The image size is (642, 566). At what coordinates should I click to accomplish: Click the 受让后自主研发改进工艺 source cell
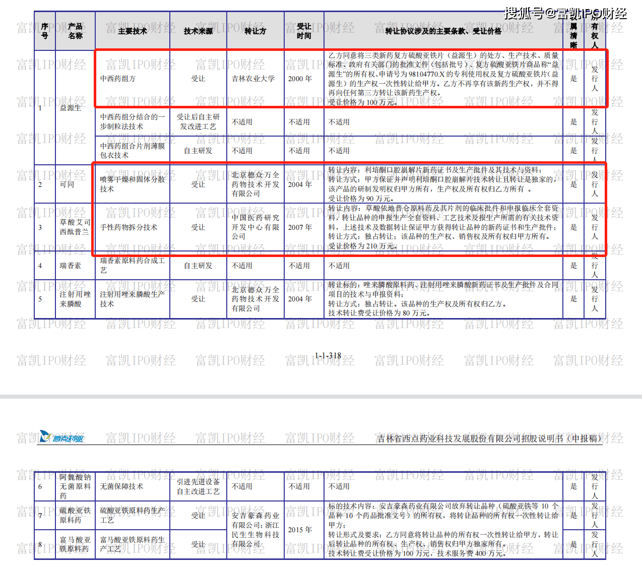[198, 121]
